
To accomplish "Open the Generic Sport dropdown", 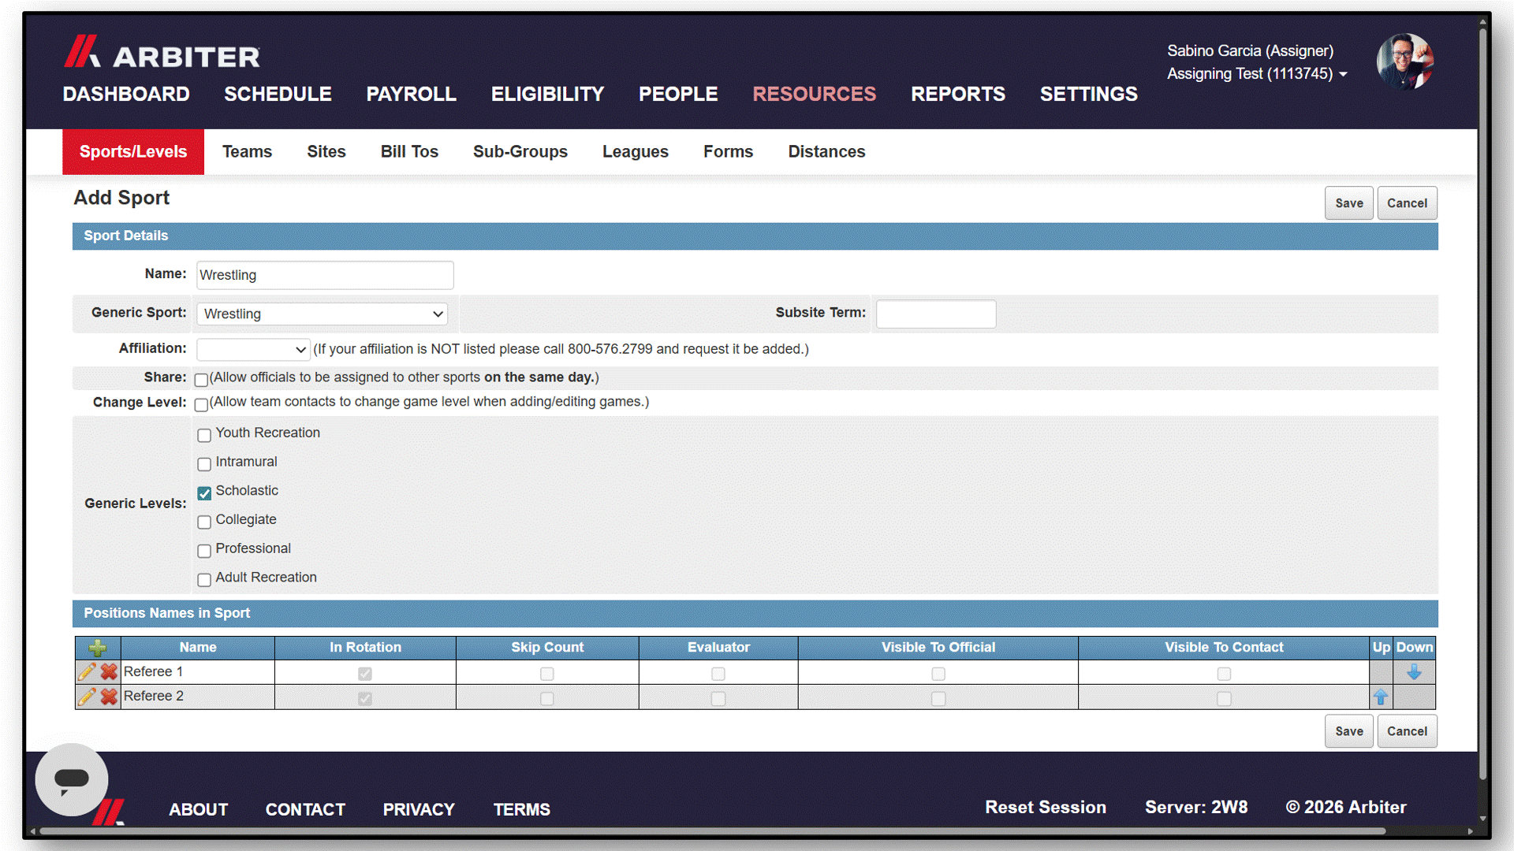I will [322, 314].
